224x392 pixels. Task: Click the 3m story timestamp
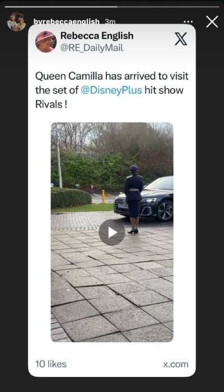tap(110, 22)
